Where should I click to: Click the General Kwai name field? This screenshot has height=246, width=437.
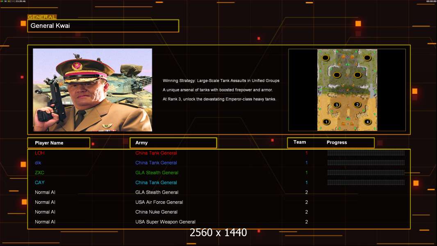coord(103,26)
